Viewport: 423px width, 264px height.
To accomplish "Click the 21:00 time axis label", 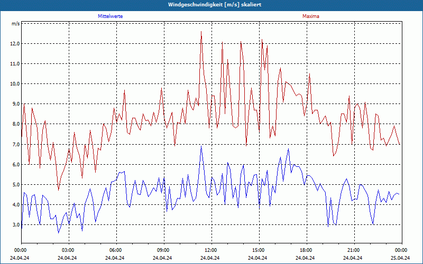I will [354, 250].
